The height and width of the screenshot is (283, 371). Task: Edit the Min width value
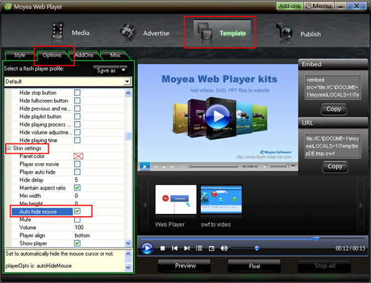coord(98,196)
